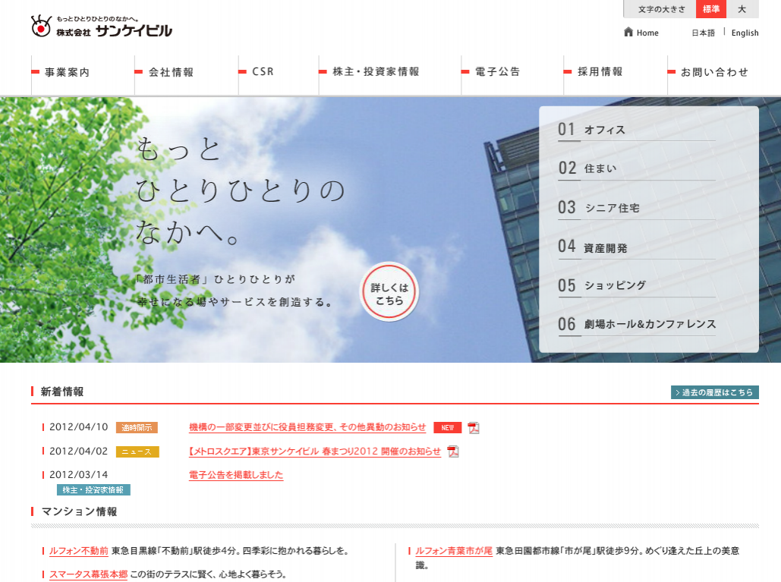The width and height of the screenshot is (781, 582).
Task: Switch language to English
Action: 745,33
